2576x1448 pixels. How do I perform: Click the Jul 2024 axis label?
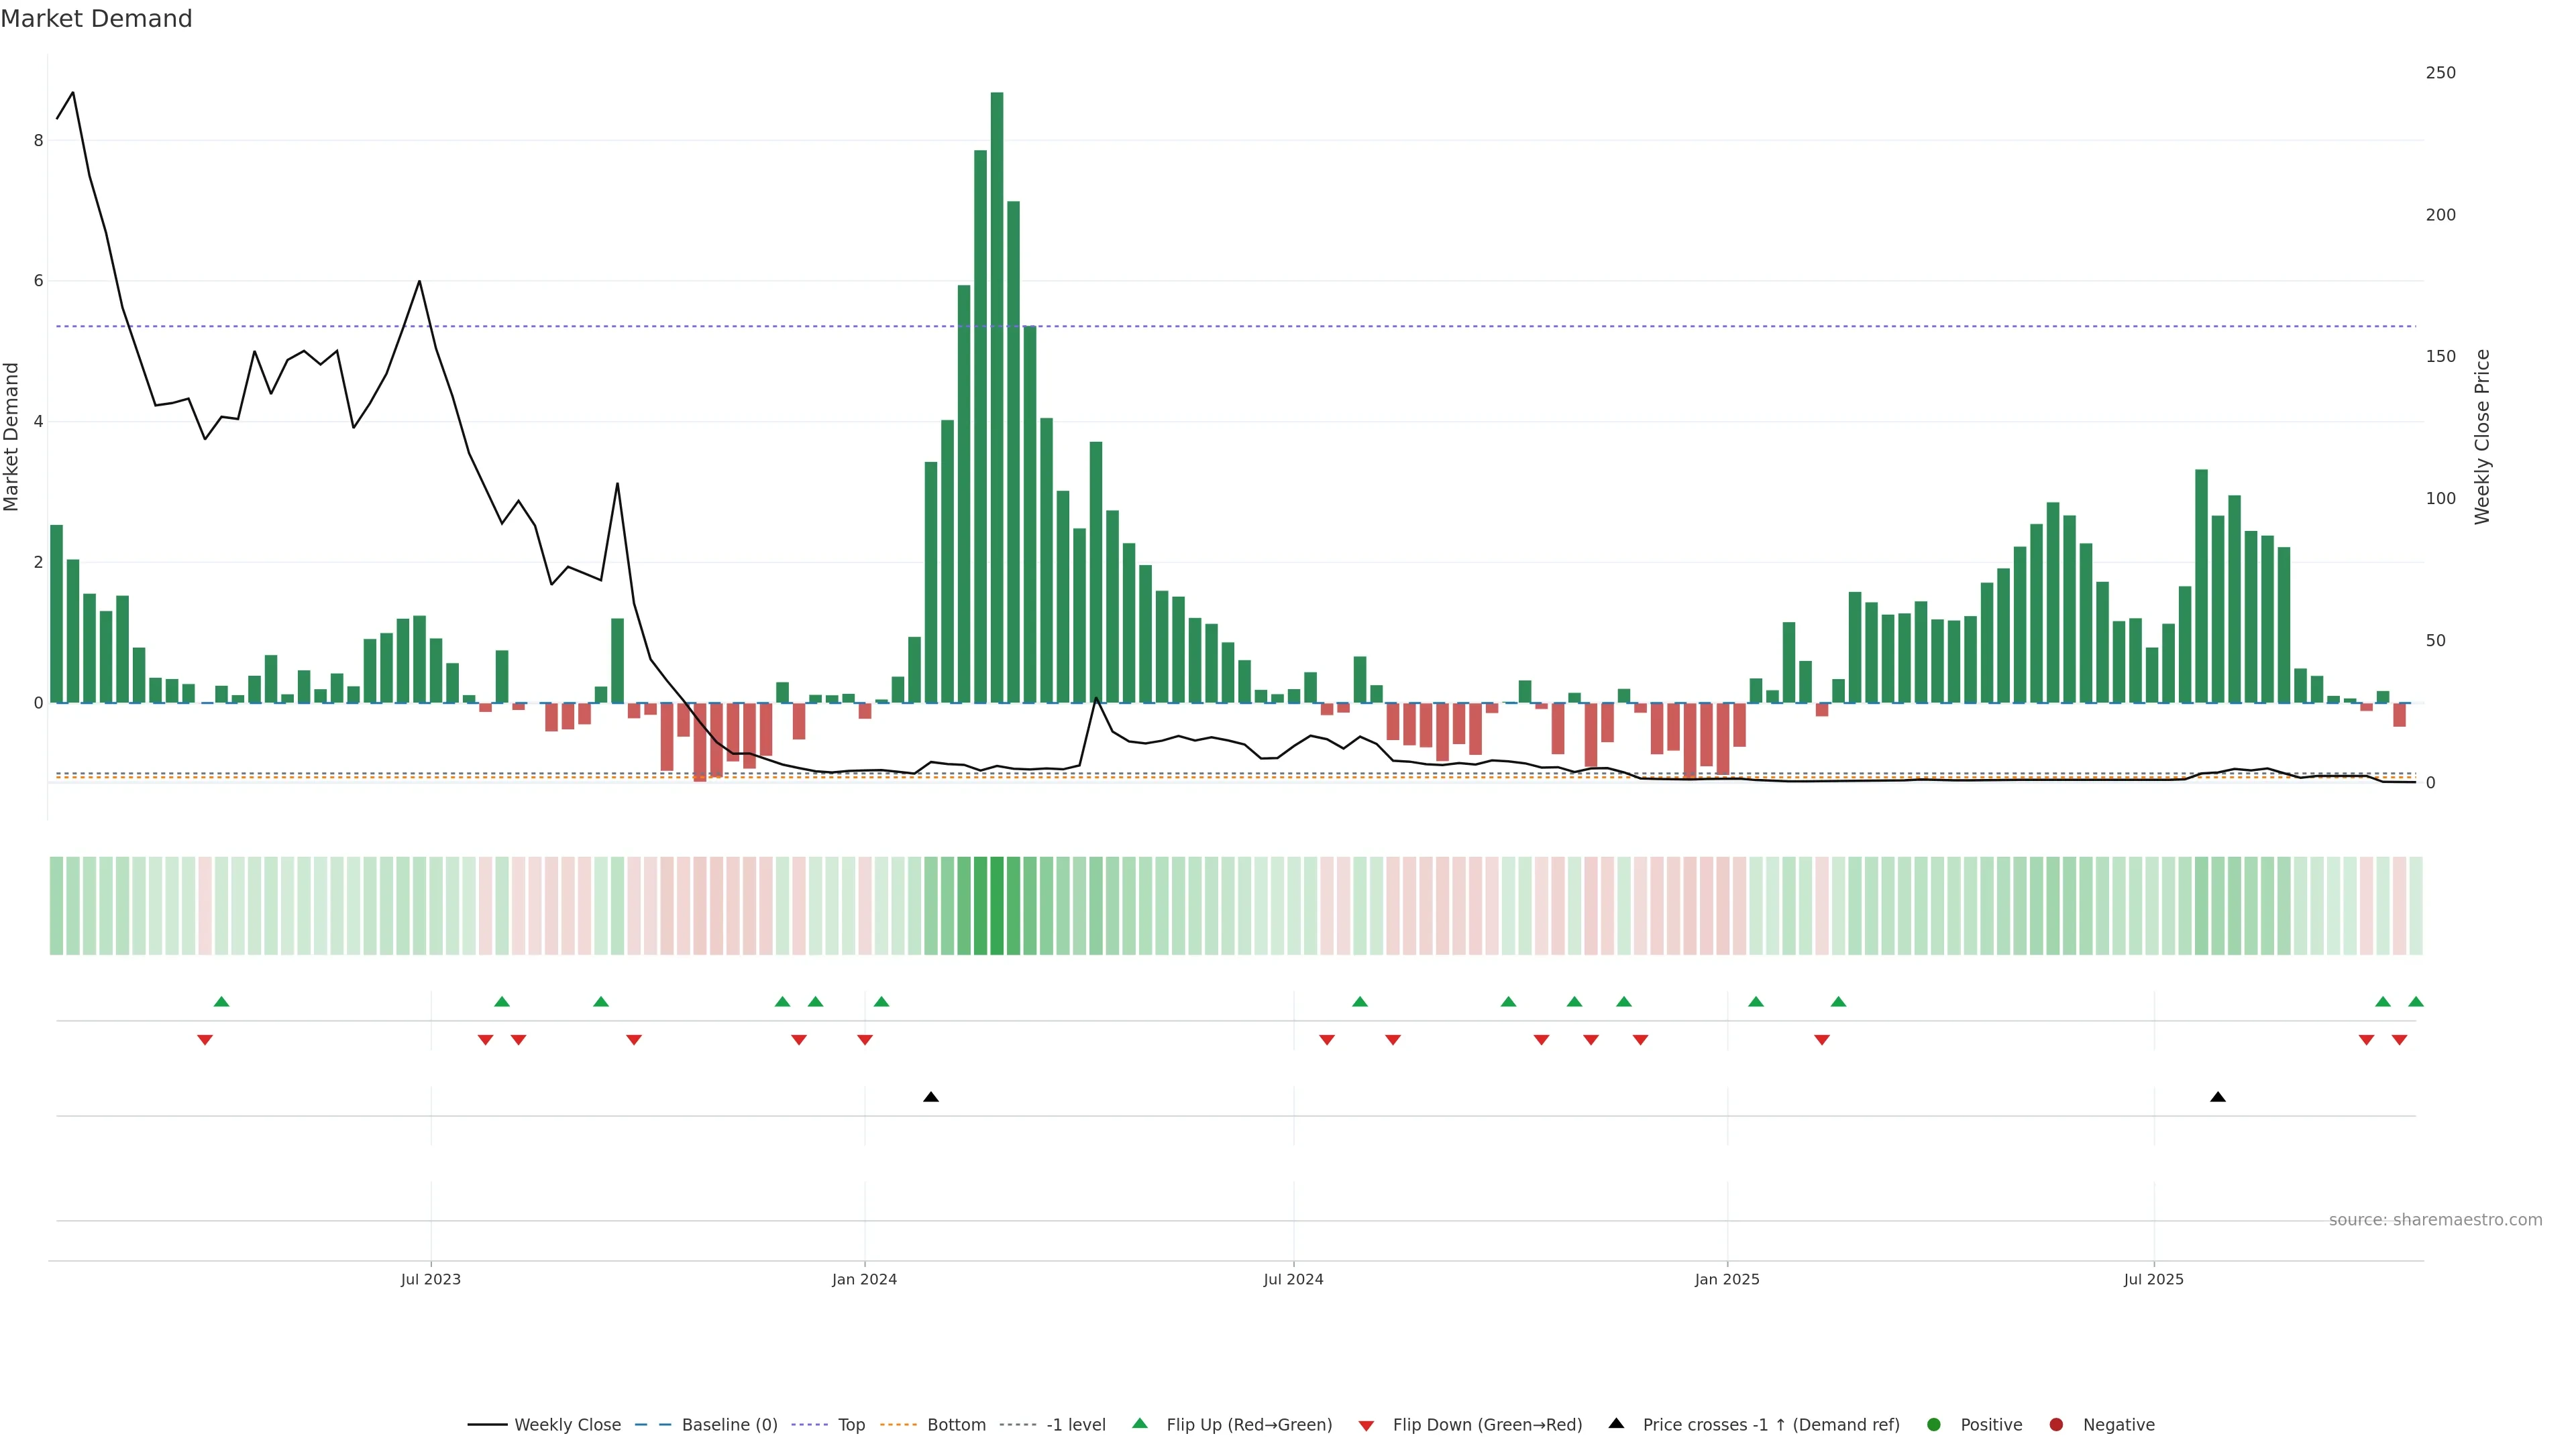point(1293,1279)
